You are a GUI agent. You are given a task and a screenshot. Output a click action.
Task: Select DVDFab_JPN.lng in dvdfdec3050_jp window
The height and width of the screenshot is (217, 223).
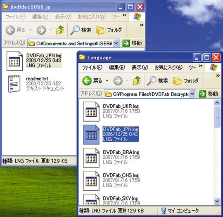pos(34,61)
